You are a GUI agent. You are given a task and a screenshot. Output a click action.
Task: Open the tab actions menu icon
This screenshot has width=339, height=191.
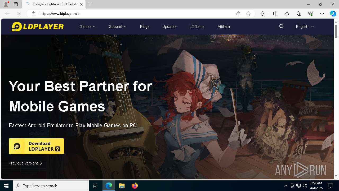16,4
